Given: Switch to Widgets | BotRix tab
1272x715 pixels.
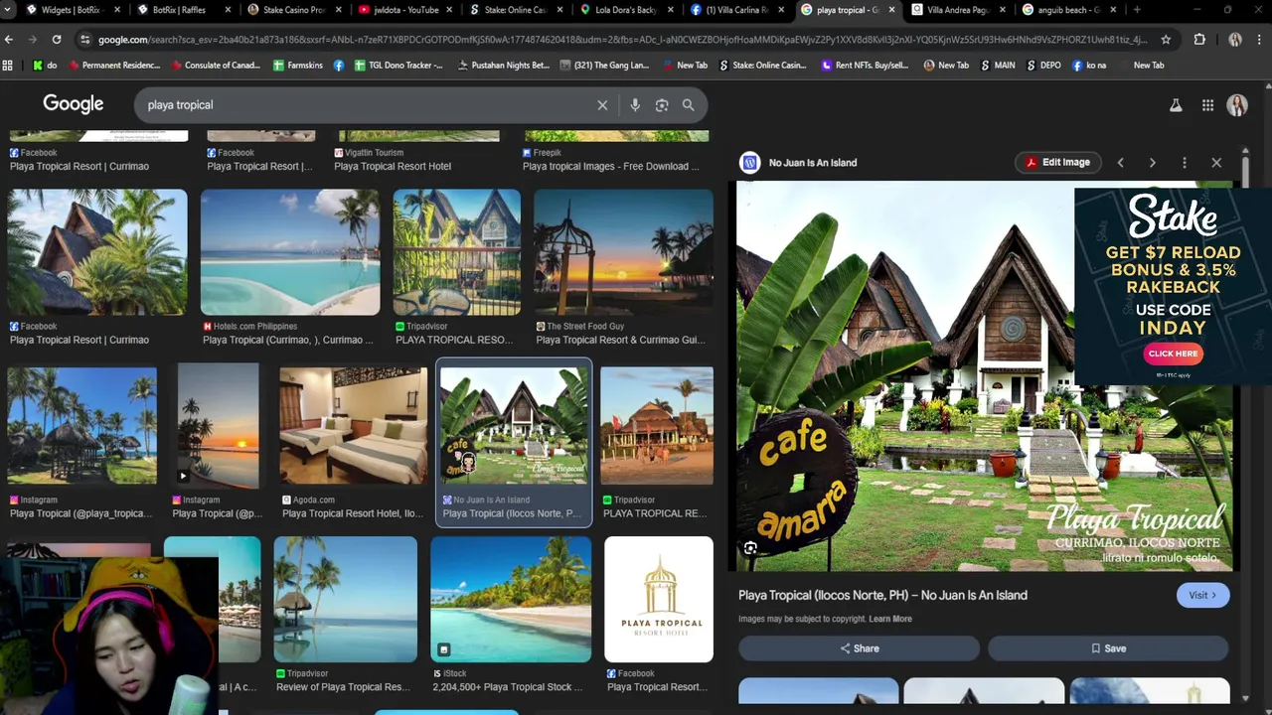Looking at the screenshot, I should coord(72,10).
